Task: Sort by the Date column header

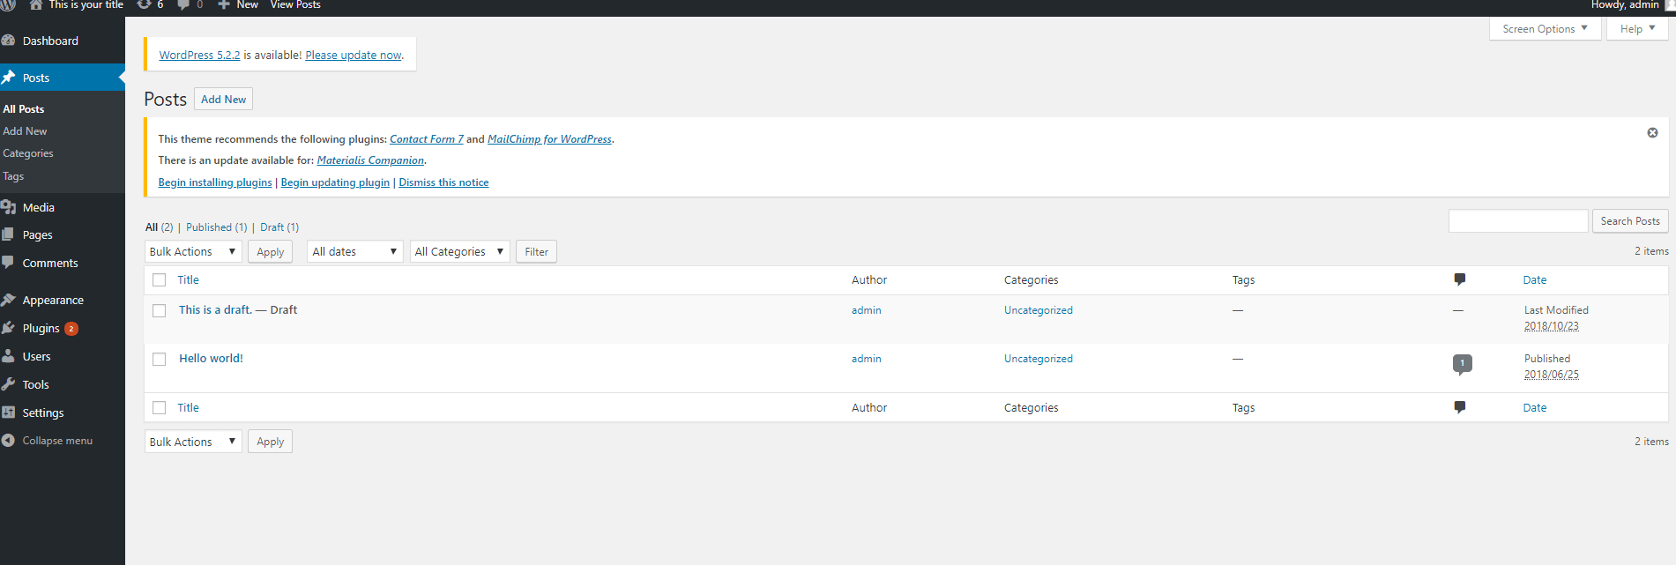Action: tap(1535, 279)
